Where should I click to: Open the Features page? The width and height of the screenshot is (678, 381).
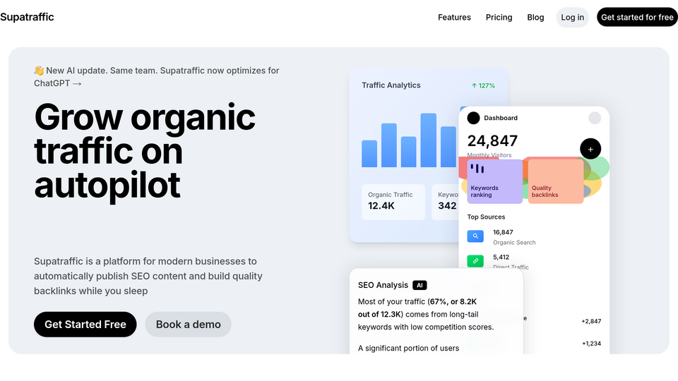[x=454, y=17]
